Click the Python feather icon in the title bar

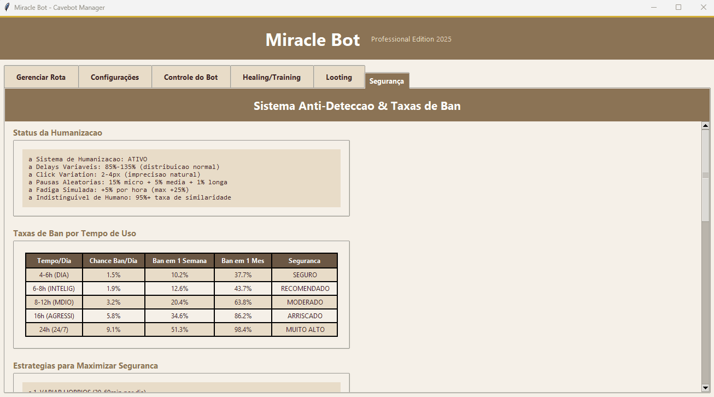(x=7, y=8)
